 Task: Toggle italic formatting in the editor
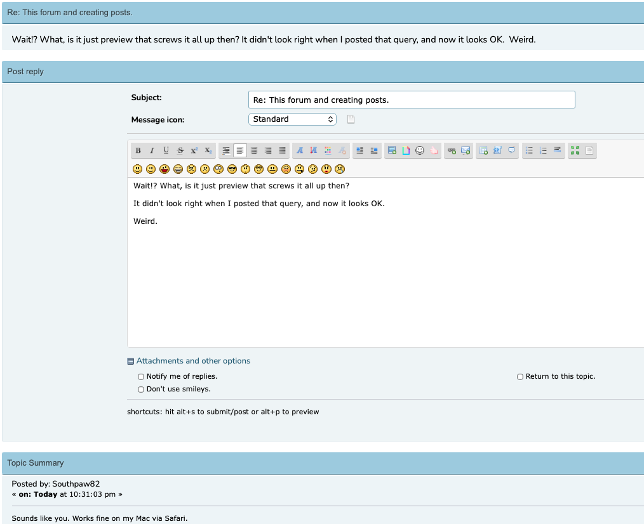pos(152,150)
